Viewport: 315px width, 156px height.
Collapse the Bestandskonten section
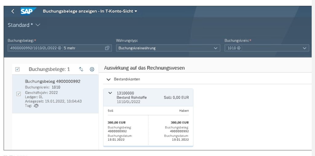coord(108,79)
